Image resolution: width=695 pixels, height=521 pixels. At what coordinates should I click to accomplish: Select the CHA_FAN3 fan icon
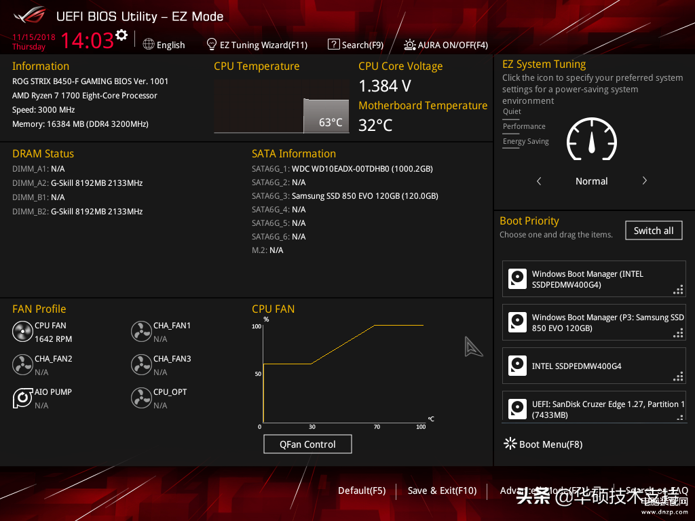pyautogui.click(x=141, y=364)
